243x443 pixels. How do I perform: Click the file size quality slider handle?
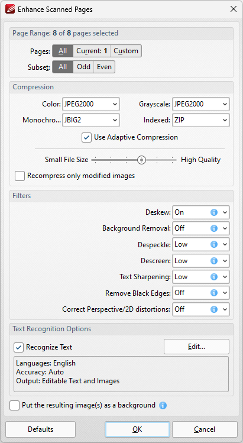[141, 160]
